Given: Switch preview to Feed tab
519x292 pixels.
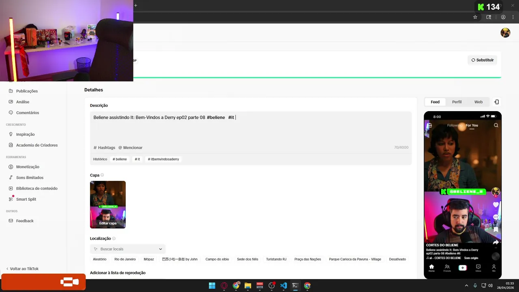Looking at the screenshot, I should tap(435, 102).
